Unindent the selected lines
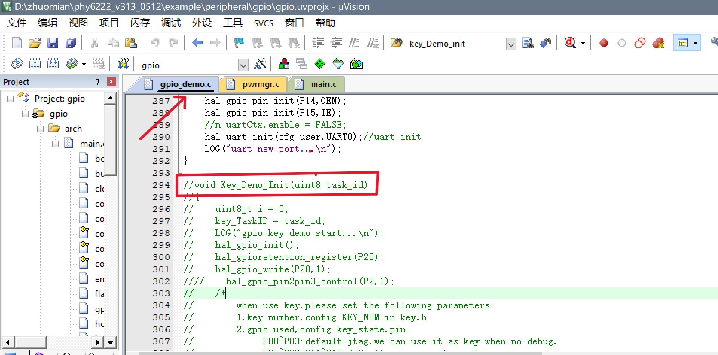This screenshot has width=718, height=355. coord(336,43)
